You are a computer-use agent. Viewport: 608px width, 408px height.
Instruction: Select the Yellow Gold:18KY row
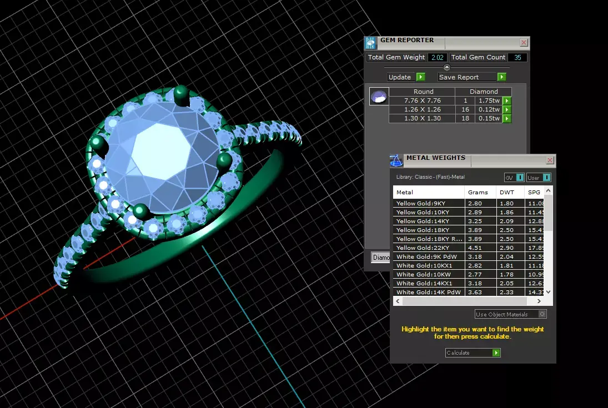click(469, 230)
